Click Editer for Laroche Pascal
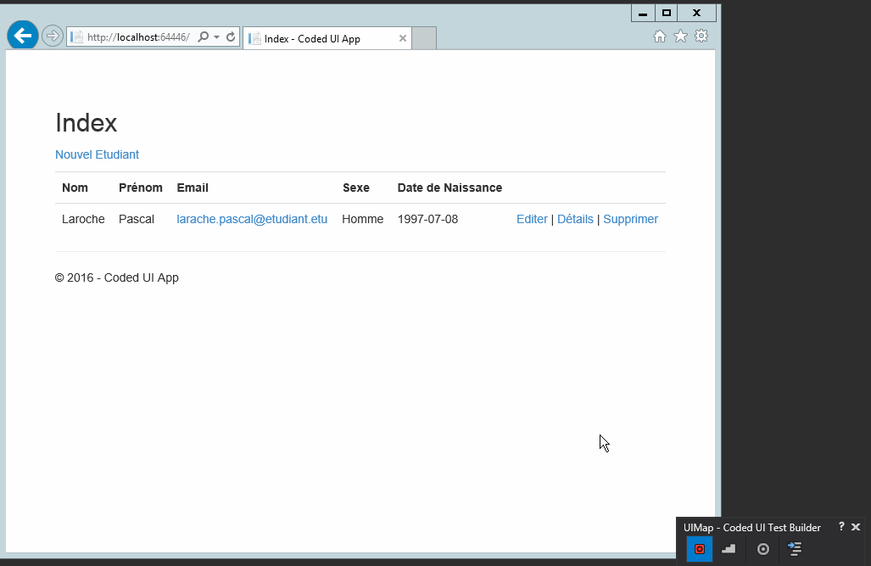Screen dimensions: 871x566 [x=532, y=219]
